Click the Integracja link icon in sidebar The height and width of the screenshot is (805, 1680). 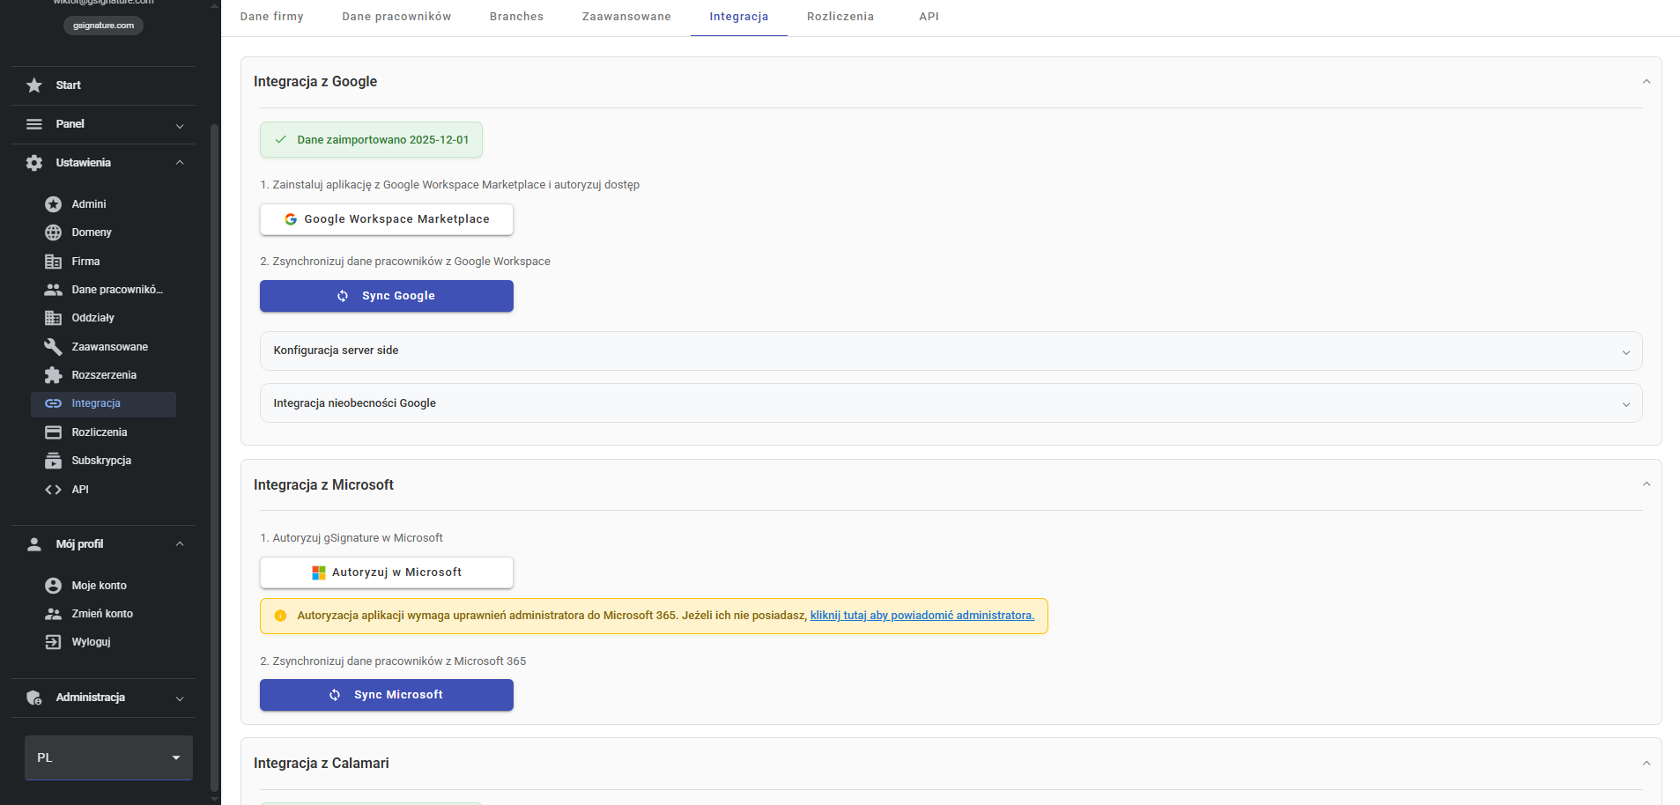tap(54, 403)
